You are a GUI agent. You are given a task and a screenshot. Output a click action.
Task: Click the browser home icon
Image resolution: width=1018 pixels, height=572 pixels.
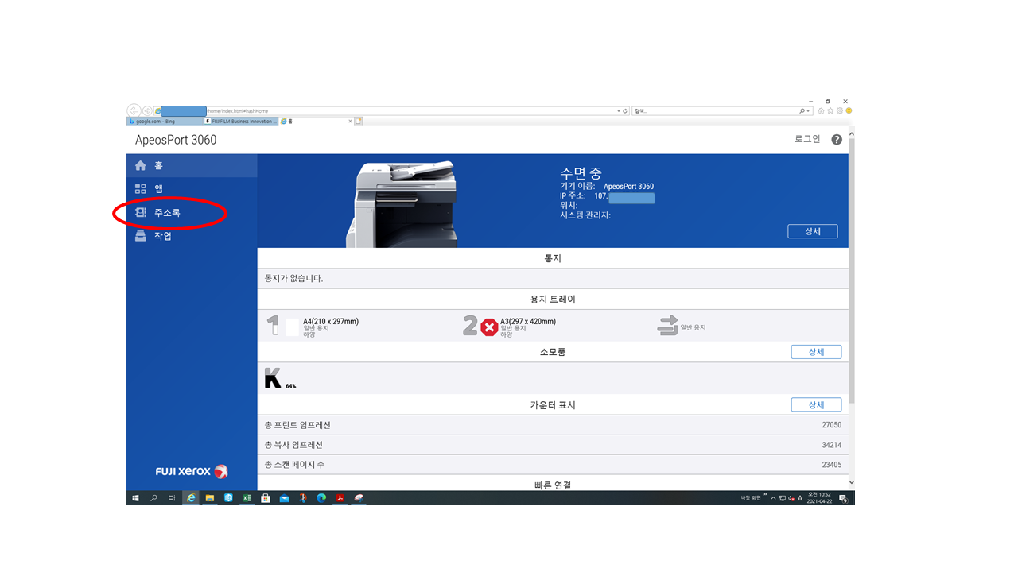click(x=822, y=111)
